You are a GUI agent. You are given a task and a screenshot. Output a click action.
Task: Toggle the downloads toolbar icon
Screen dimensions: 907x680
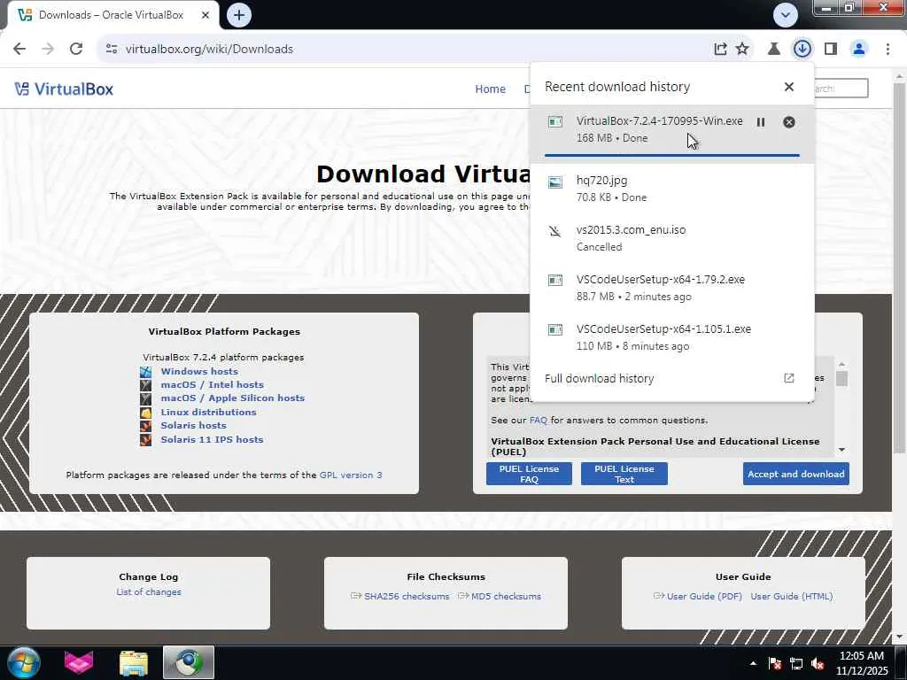pyautogui.click(x=802, y=50)
